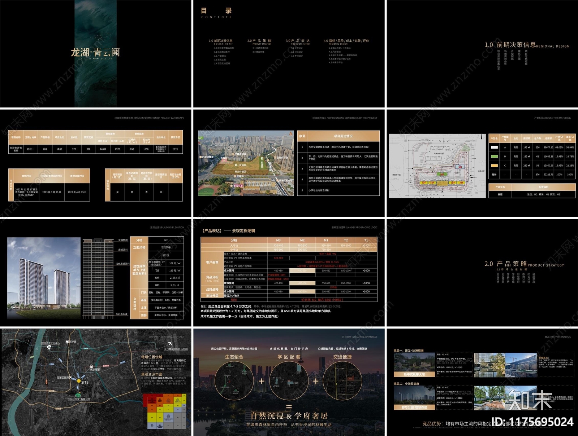Click the 景观资源丰富 heading
This screenshot has height=436, width=578.
pyautogui.click(x=152, y=374)
